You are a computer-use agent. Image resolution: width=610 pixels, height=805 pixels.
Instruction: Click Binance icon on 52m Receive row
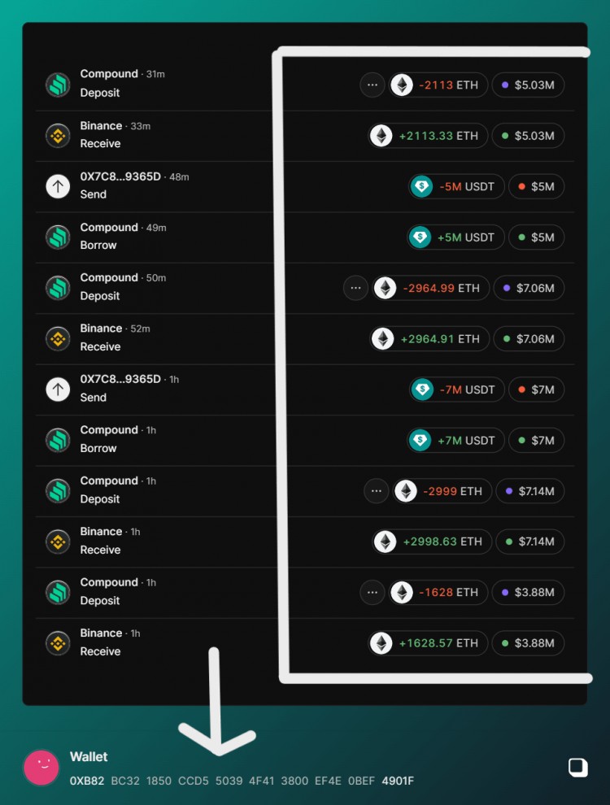[58, 338]
